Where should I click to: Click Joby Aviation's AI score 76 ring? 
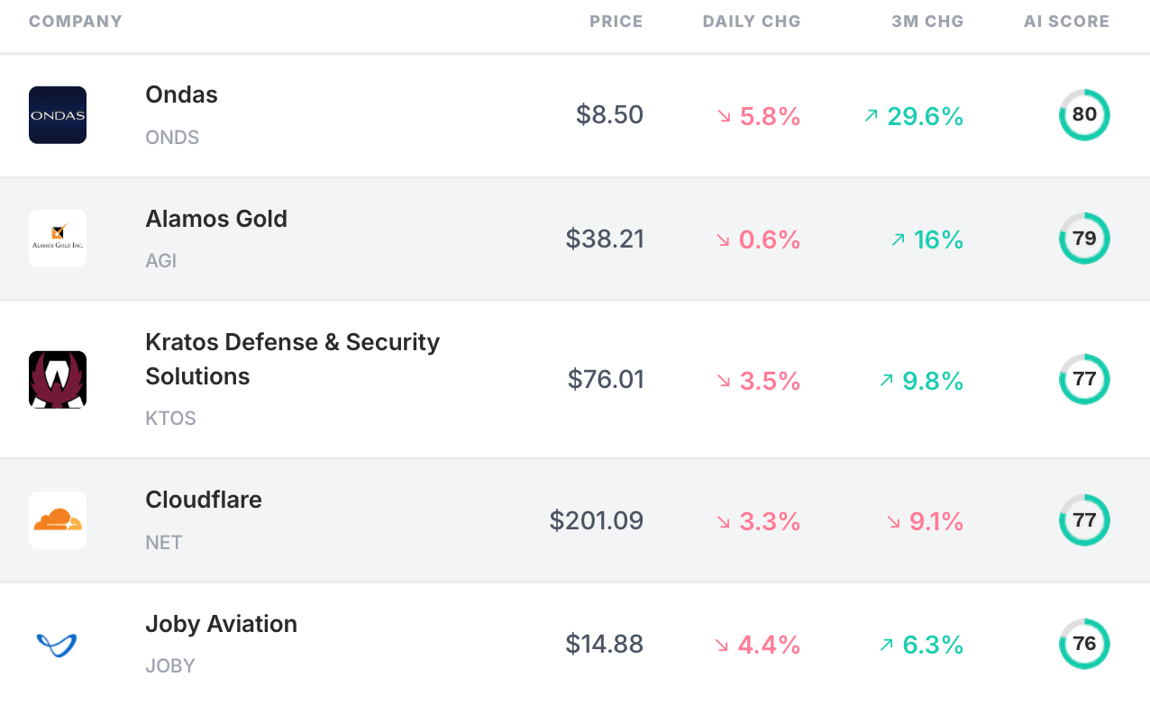click(x=1084, y=644)
